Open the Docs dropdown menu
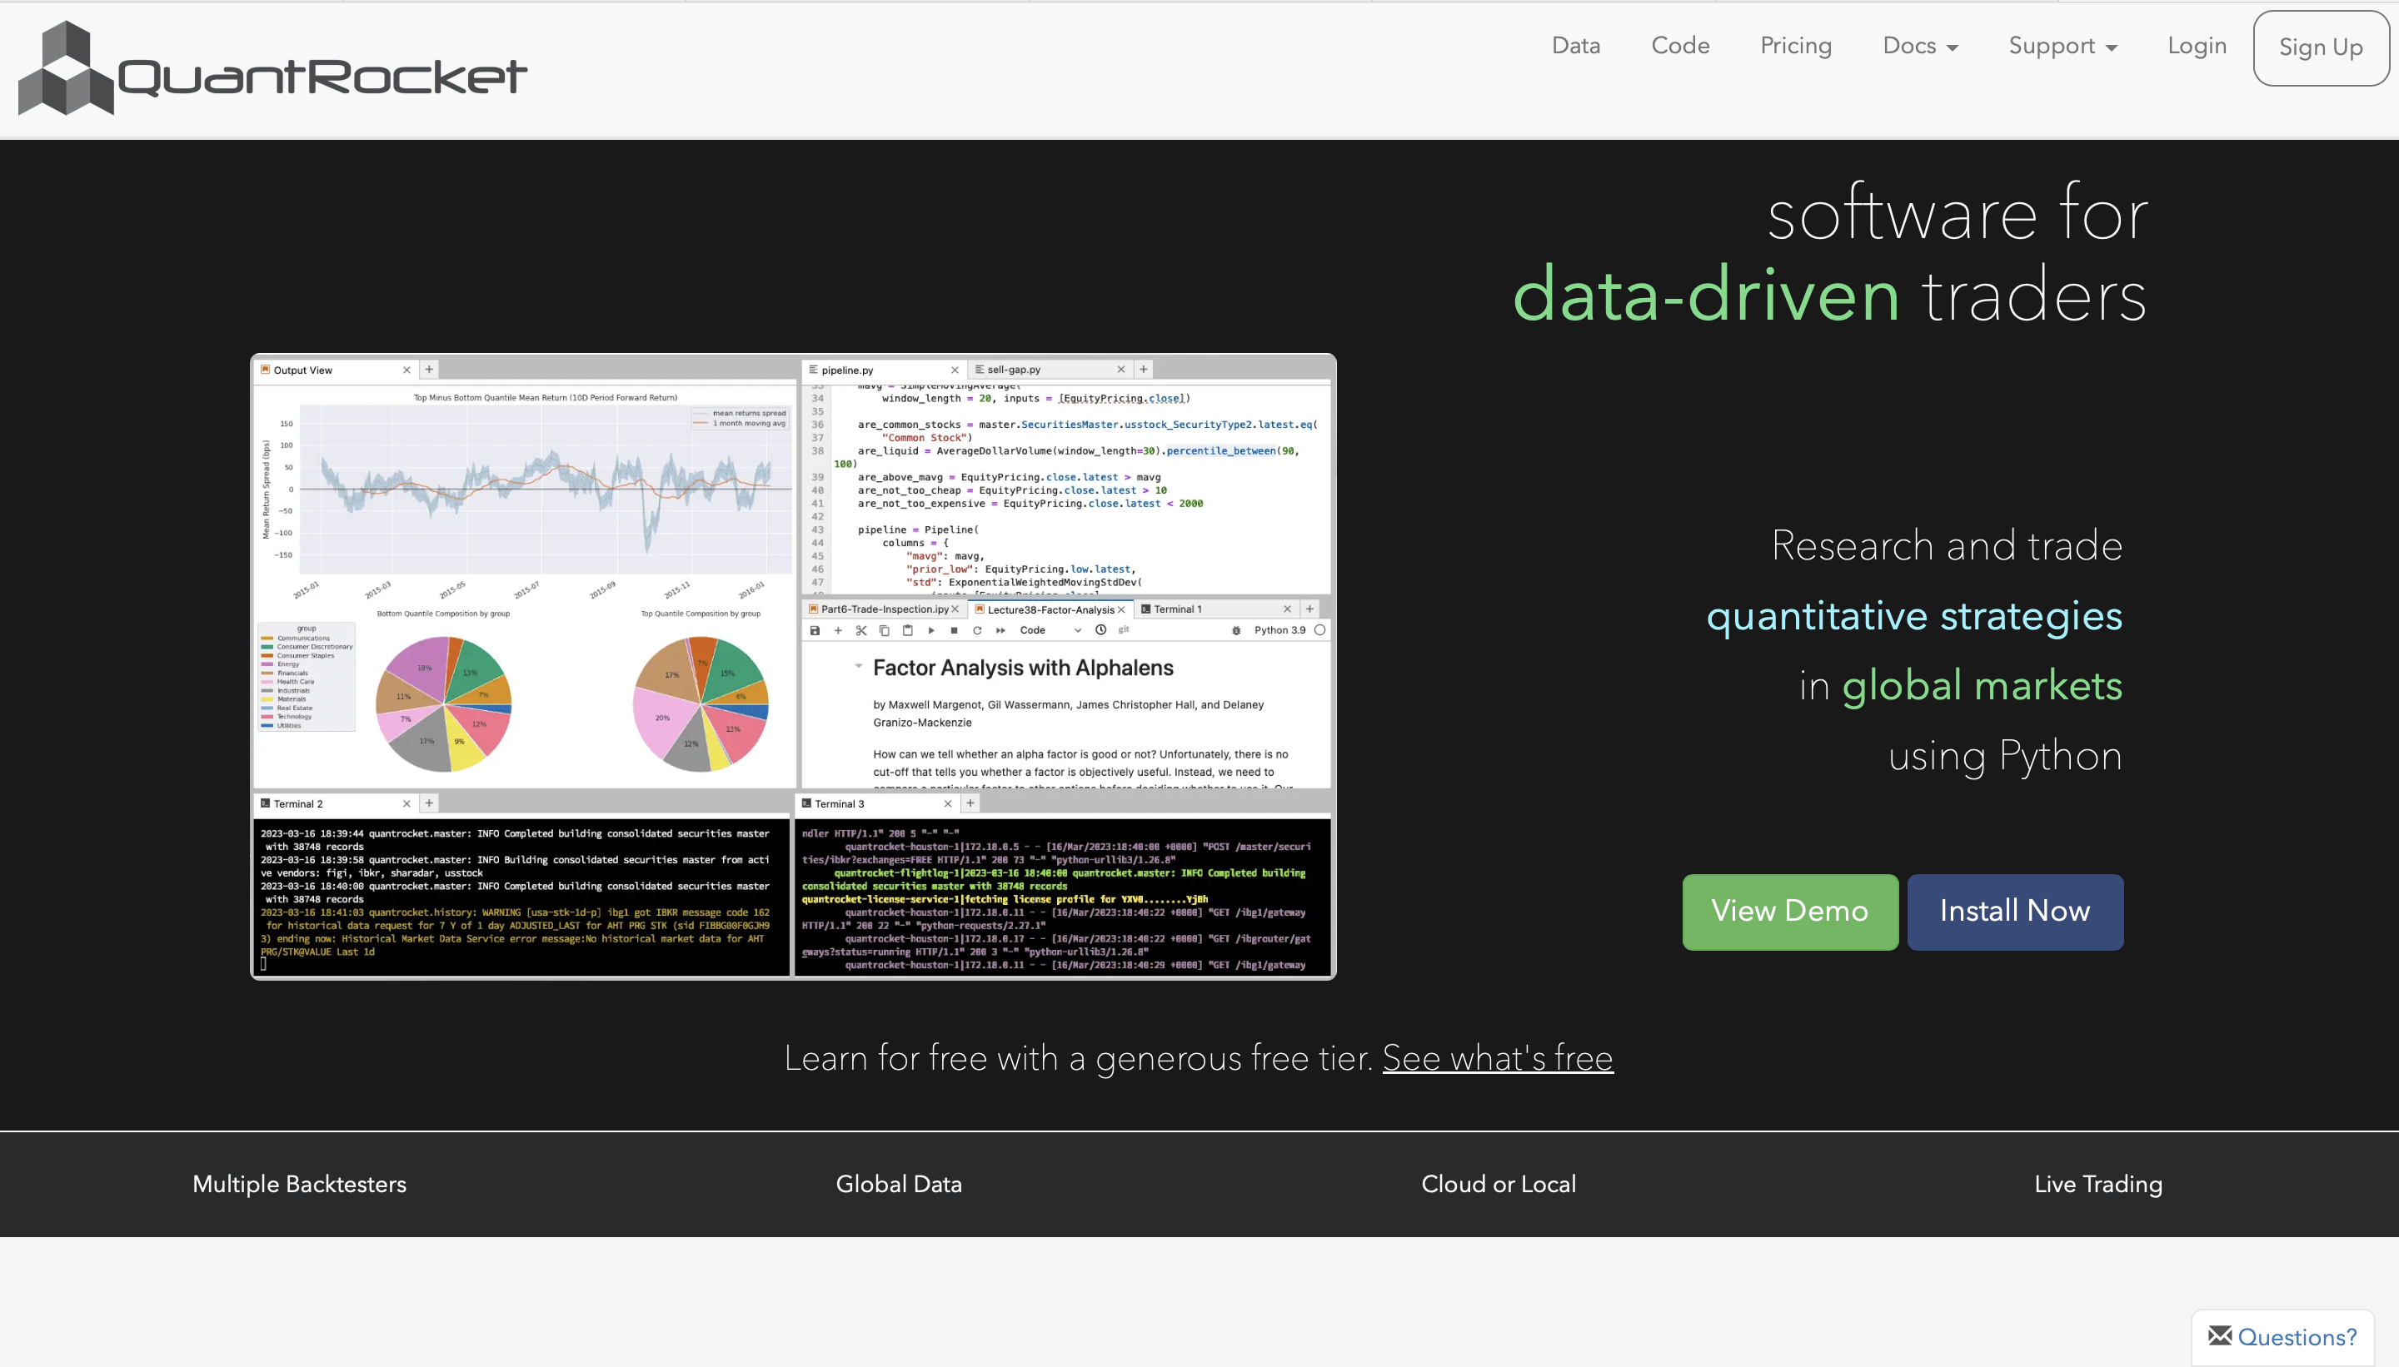 pyautogui.click(x=1919, y=46)
